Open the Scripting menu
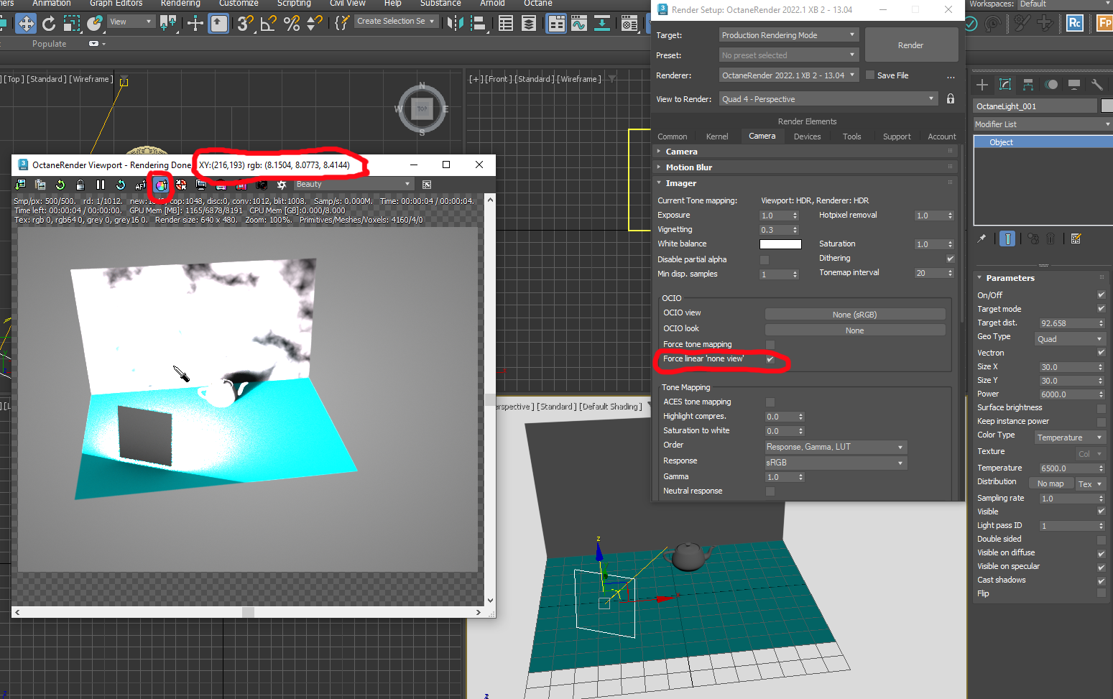This screenshot has height=699, width=1113. coord(294,4)
